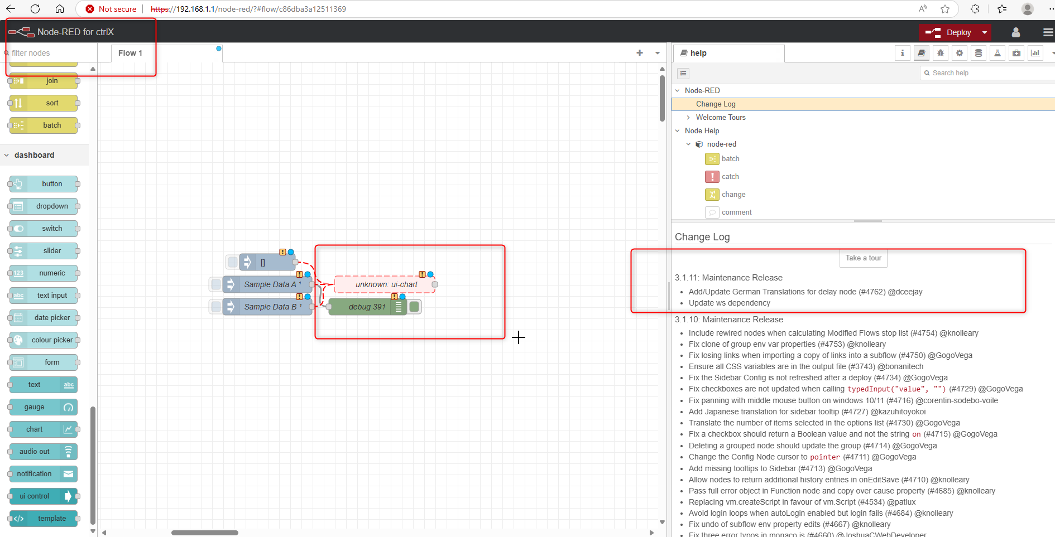Click the batch help node icon

(712, 159)
